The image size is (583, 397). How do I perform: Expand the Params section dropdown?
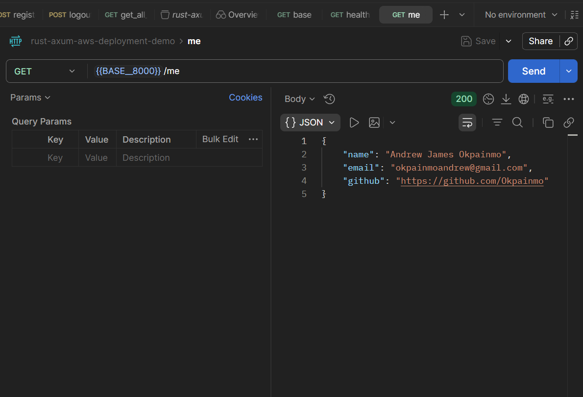[x=30, y=98]
